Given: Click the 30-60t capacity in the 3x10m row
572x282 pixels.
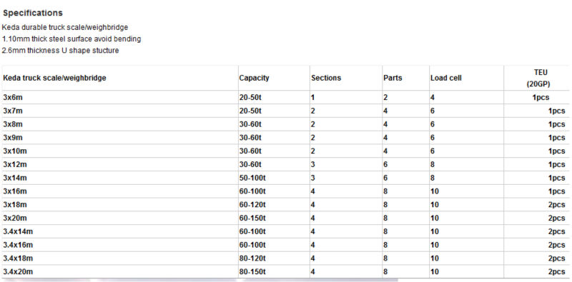Looking at the screenshot, I should click(x=250, y=151).
